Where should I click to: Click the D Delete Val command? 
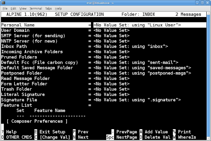pos(155,137)
